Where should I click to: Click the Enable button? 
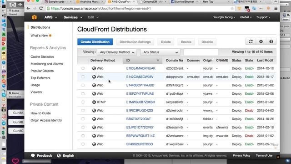click(x=186, y=42)
